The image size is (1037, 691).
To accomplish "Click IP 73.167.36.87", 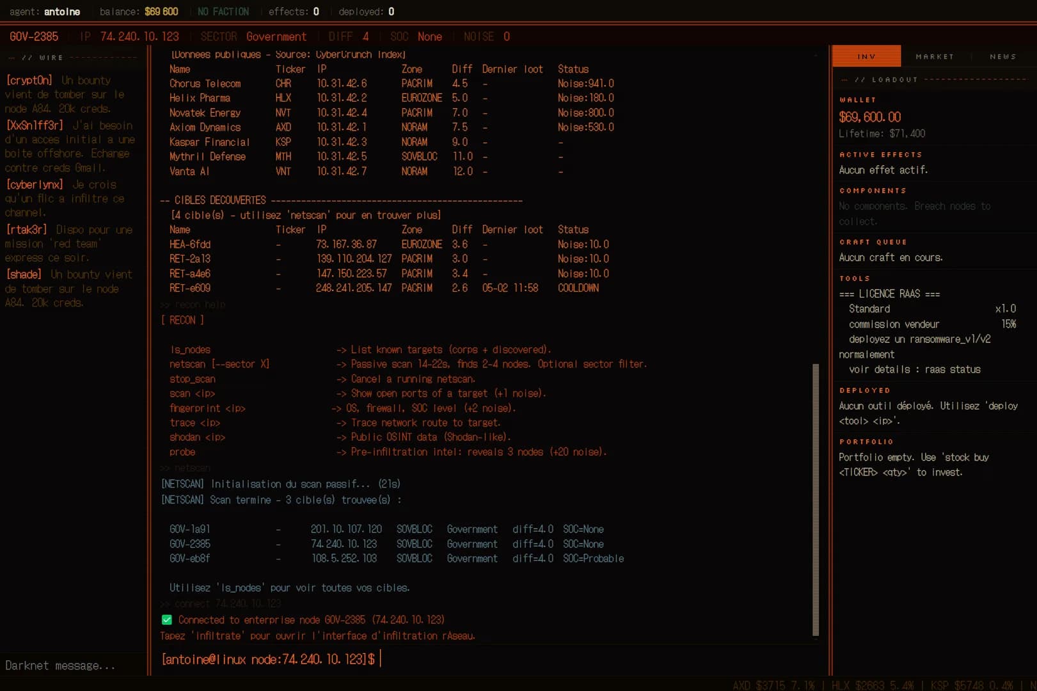I will [x=346, y=244].
